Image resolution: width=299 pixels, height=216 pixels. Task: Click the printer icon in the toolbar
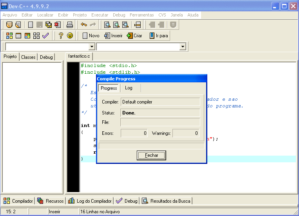70,25
